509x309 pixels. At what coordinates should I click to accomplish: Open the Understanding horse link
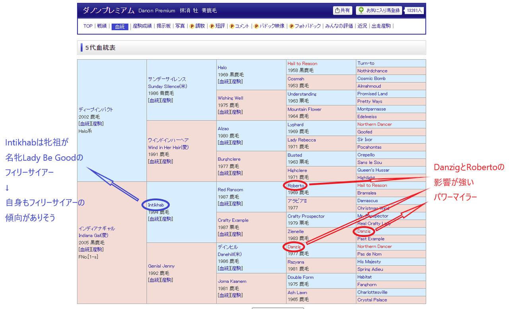(x=302, y=94)
